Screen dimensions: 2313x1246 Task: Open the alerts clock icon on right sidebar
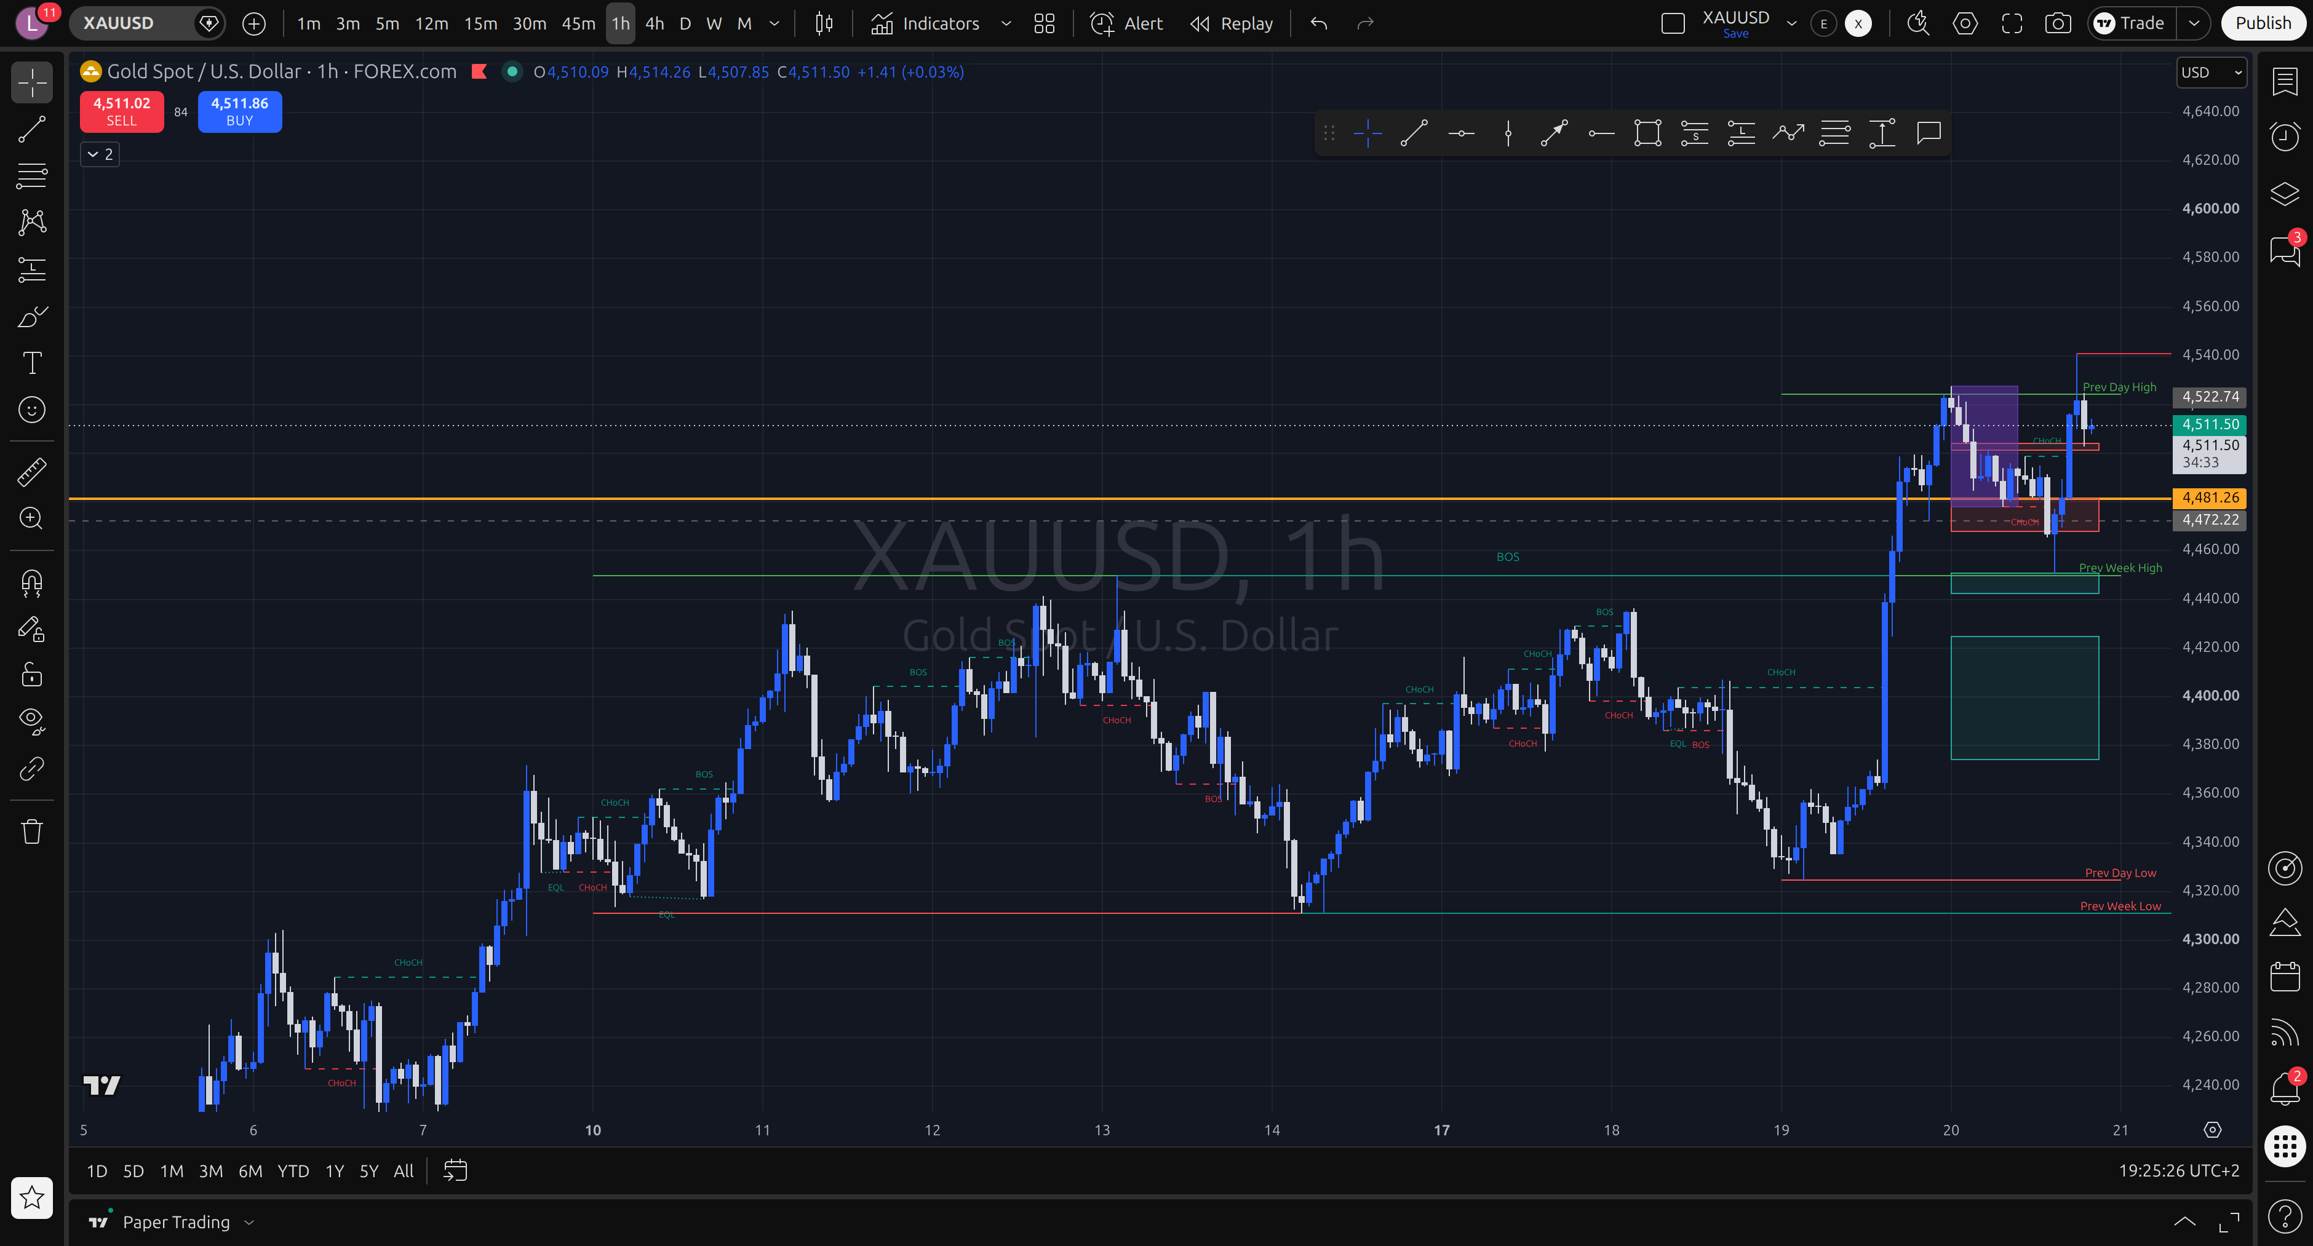pos(2285,137)
